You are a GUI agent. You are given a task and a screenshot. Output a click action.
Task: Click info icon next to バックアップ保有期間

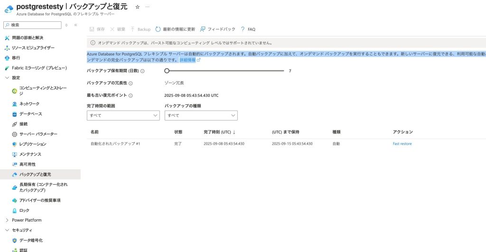coord(142,71)
